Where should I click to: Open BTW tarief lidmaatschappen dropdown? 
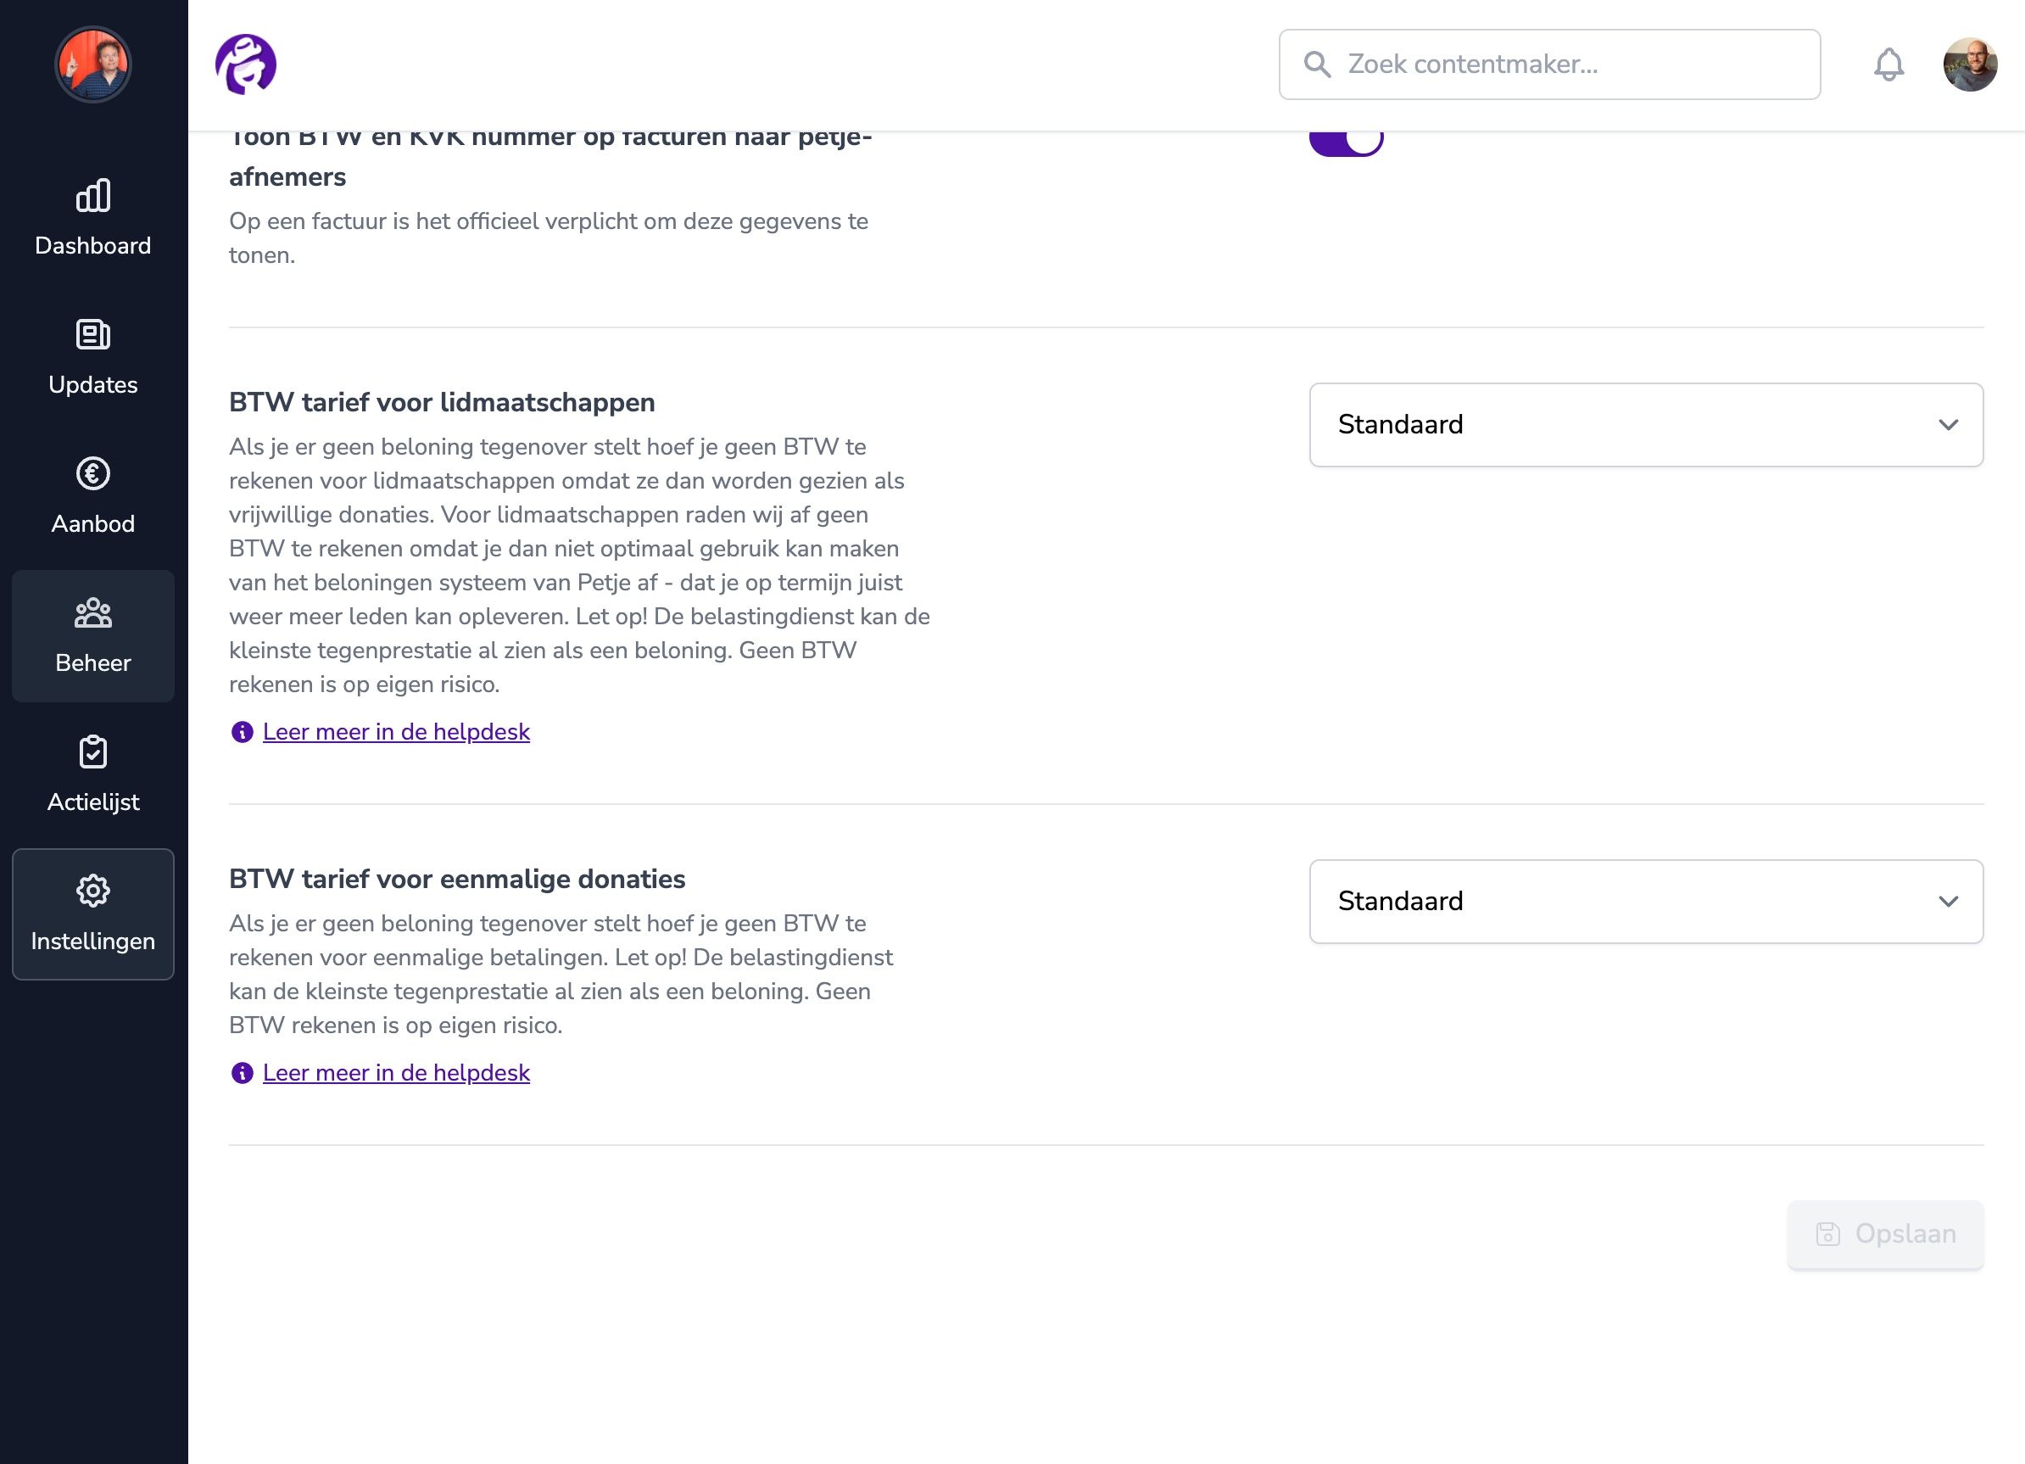pyautogui.click(x=1646, y=425)
